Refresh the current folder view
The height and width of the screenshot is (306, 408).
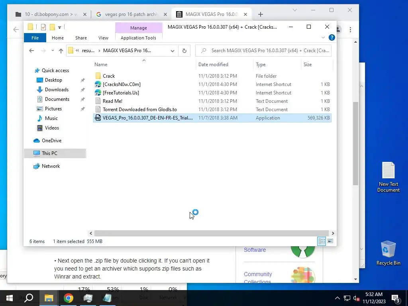click(x=184, y=51)
